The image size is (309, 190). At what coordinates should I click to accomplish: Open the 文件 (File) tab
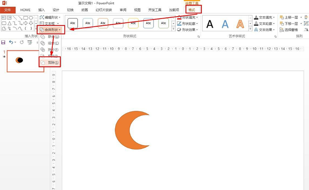click(7, 9)
